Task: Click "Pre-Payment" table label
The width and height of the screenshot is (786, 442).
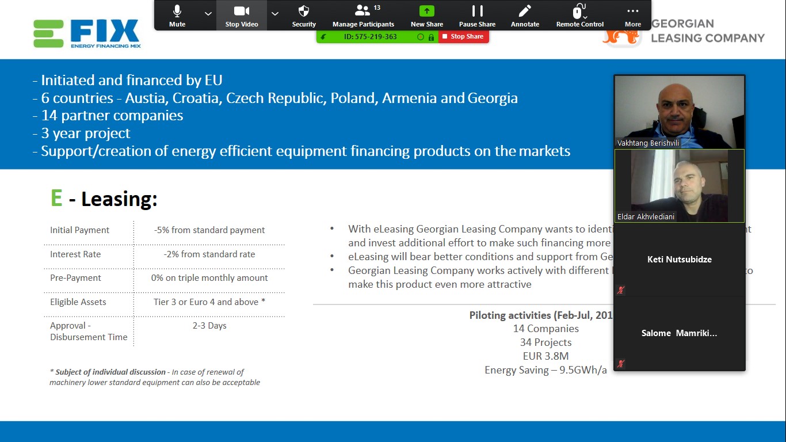Action: point(75,277)
